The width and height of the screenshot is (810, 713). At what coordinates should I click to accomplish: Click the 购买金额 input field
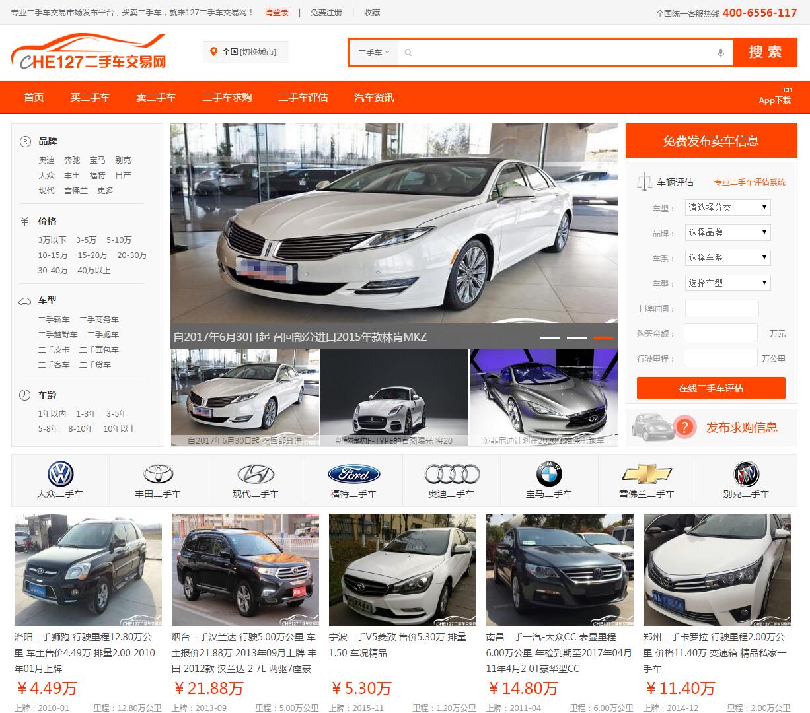(x=721, y=333)
